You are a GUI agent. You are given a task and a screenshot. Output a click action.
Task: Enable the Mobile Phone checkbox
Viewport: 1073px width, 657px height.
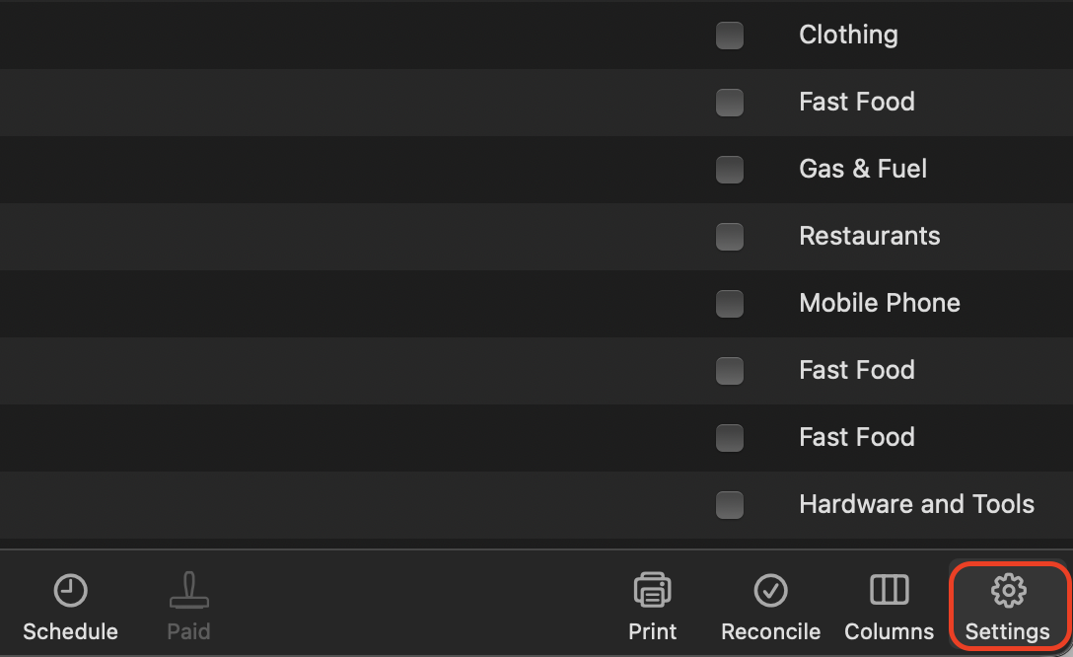[730, 304]
